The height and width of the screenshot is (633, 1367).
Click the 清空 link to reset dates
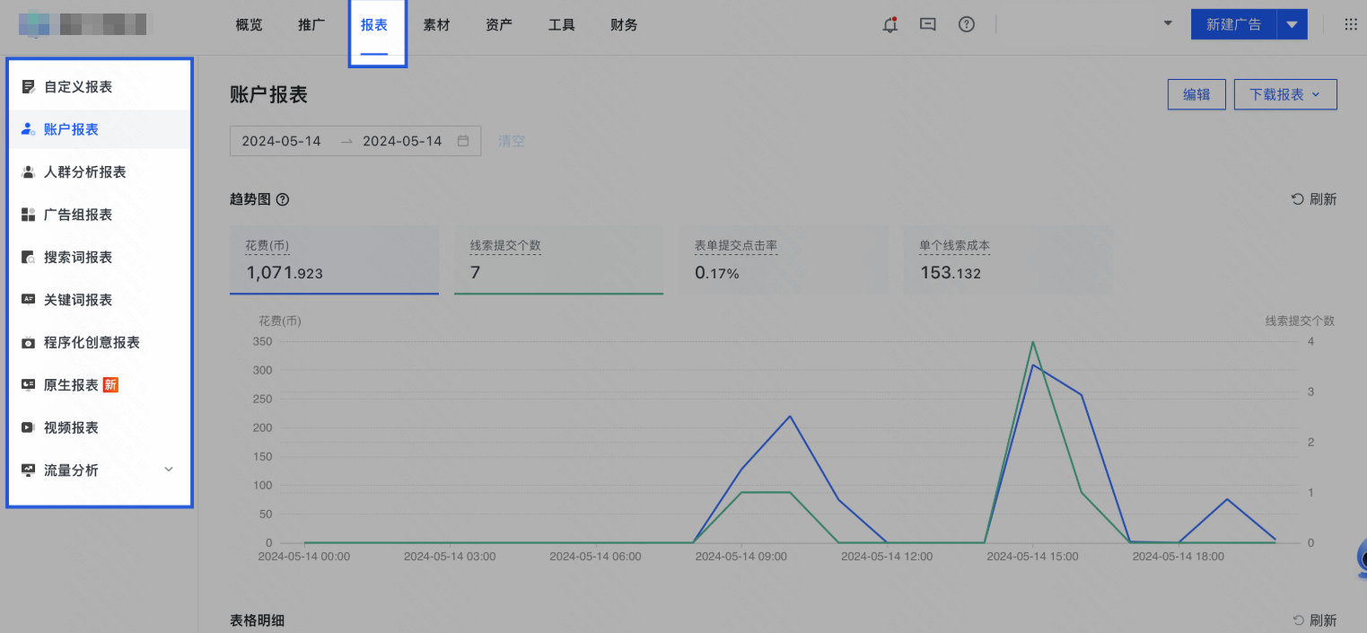(x=510, y=141)
